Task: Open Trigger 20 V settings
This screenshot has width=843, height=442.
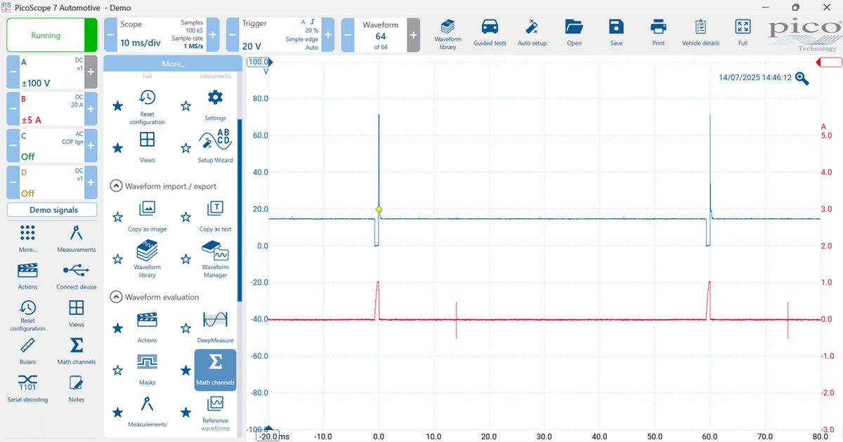Action: (x=280, y=34)
